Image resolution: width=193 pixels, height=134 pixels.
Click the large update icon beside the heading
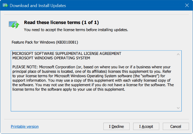click(x=14, y=24)
